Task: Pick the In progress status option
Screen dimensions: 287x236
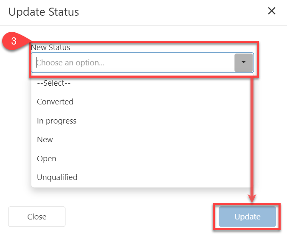Action: point(56,121)
